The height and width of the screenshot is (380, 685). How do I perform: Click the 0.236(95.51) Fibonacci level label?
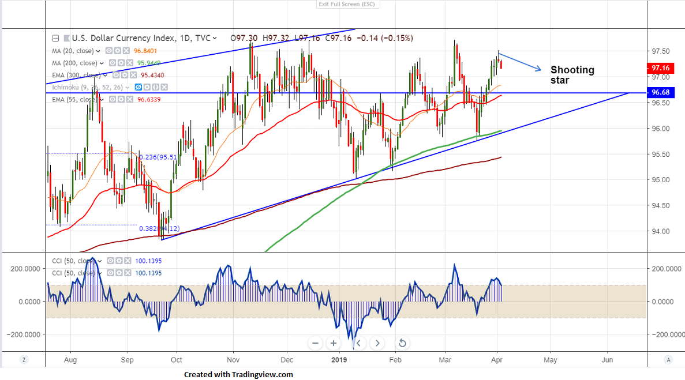click(158, 157)
